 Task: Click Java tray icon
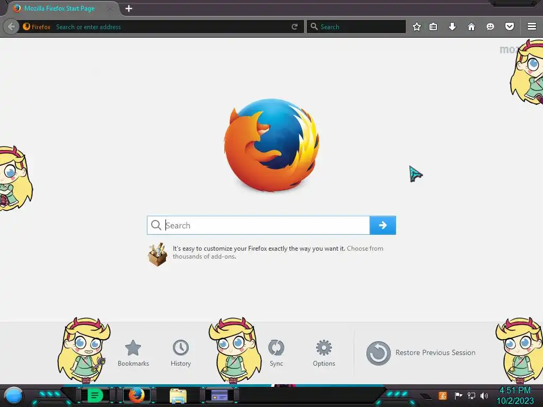pyautogui.click(x=443, y=395)
